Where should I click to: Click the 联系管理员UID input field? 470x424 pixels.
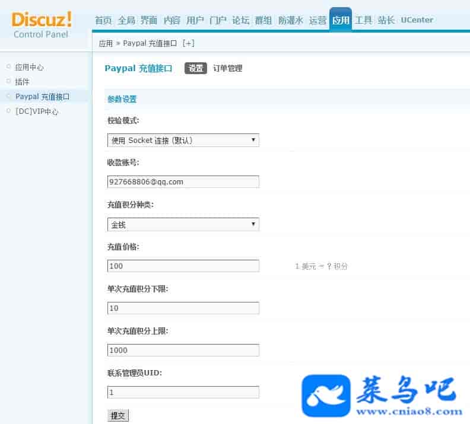pos(183,392)
